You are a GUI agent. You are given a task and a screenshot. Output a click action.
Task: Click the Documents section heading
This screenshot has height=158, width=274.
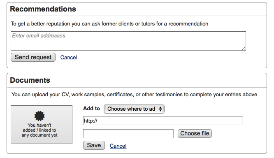30,80
